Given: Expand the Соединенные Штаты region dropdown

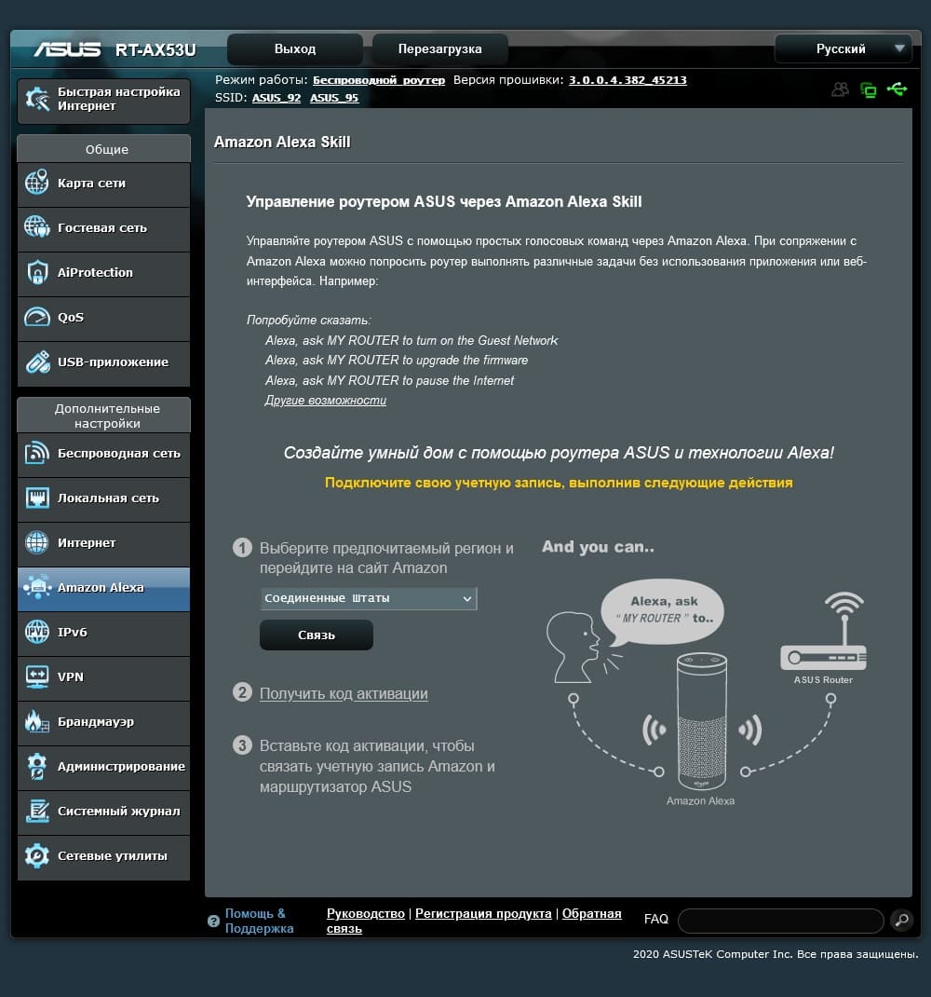Looking at the screenshot, I should pyautogui.click(x=369, y=598).
